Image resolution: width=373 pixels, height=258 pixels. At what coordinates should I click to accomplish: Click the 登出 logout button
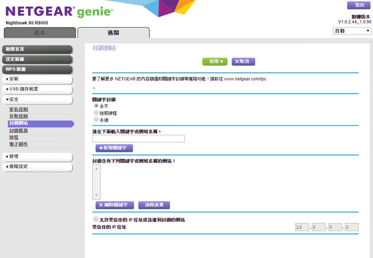point(359,5)
